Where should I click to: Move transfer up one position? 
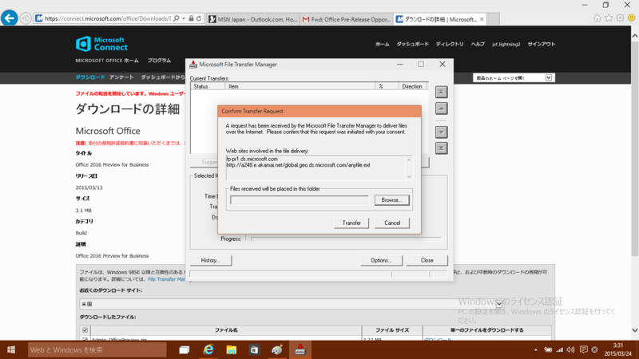tap(441, 108)
